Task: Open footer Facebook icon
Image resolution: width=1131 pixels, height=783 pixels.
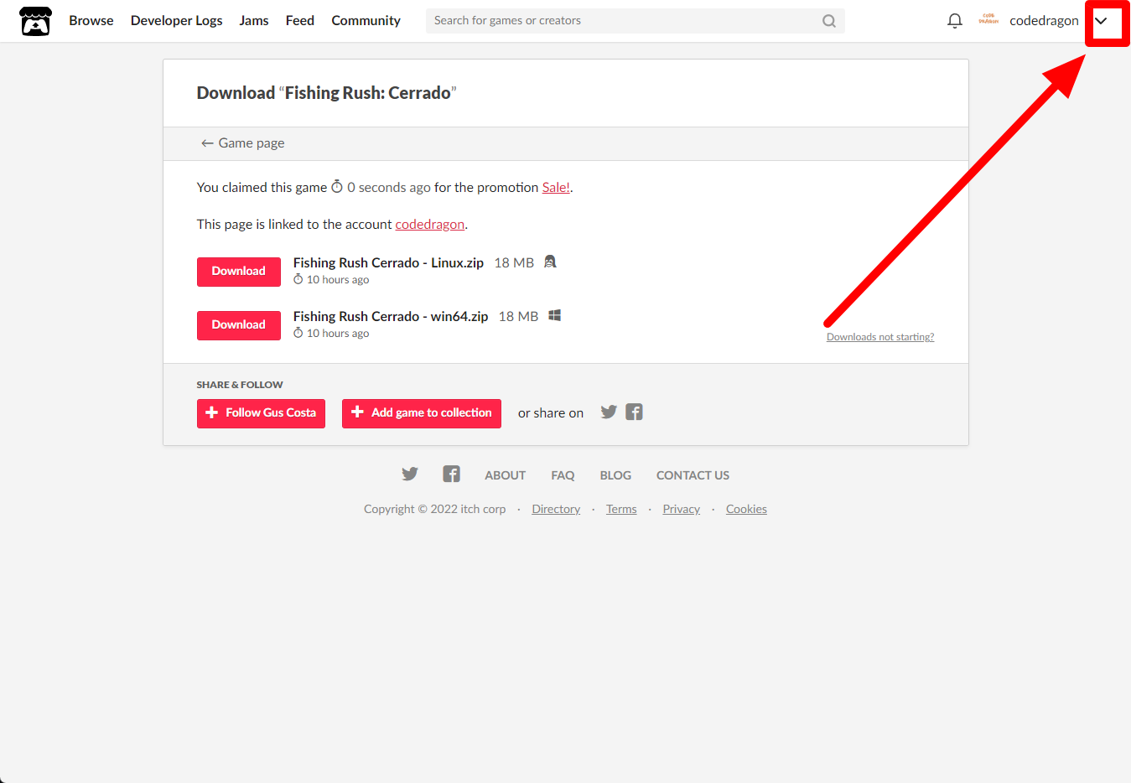Action: 452,474
